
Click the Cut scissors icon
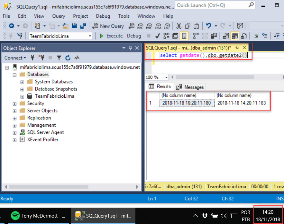coord(179,26)
